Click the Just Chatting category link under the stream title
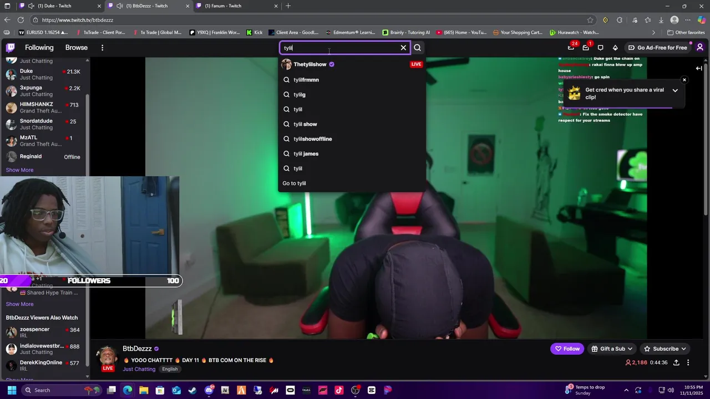The image size is (710, 399). (139, 369)
